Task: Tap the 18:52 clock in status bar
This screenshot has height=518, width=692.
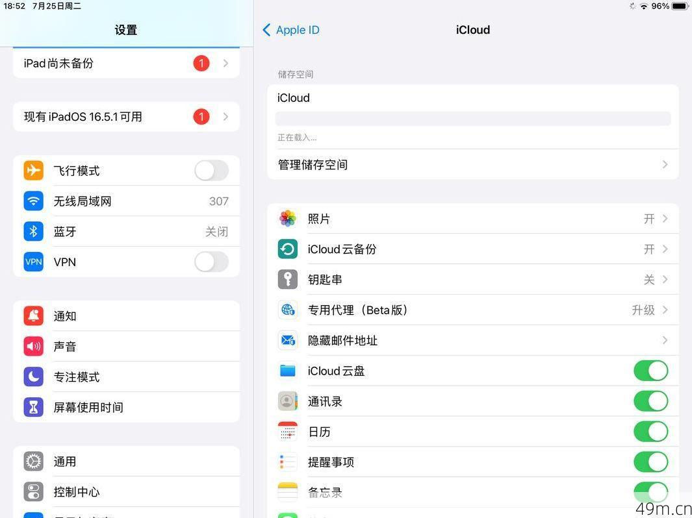Action: tap(14, 6)
